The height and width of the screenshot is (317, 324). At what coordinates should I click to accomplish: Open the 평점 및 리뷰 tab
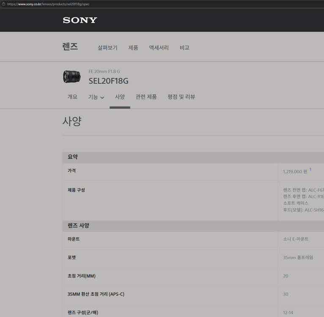181,97
